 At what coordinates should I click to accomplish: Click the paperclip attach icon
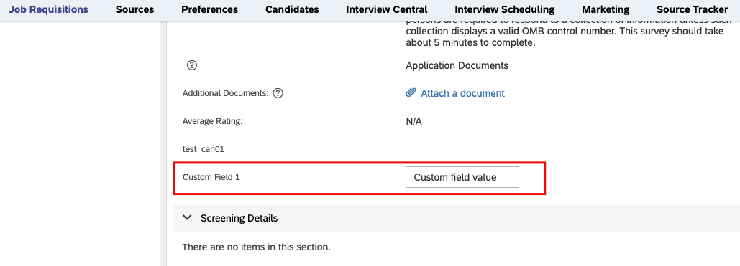(x=411, y=92)
